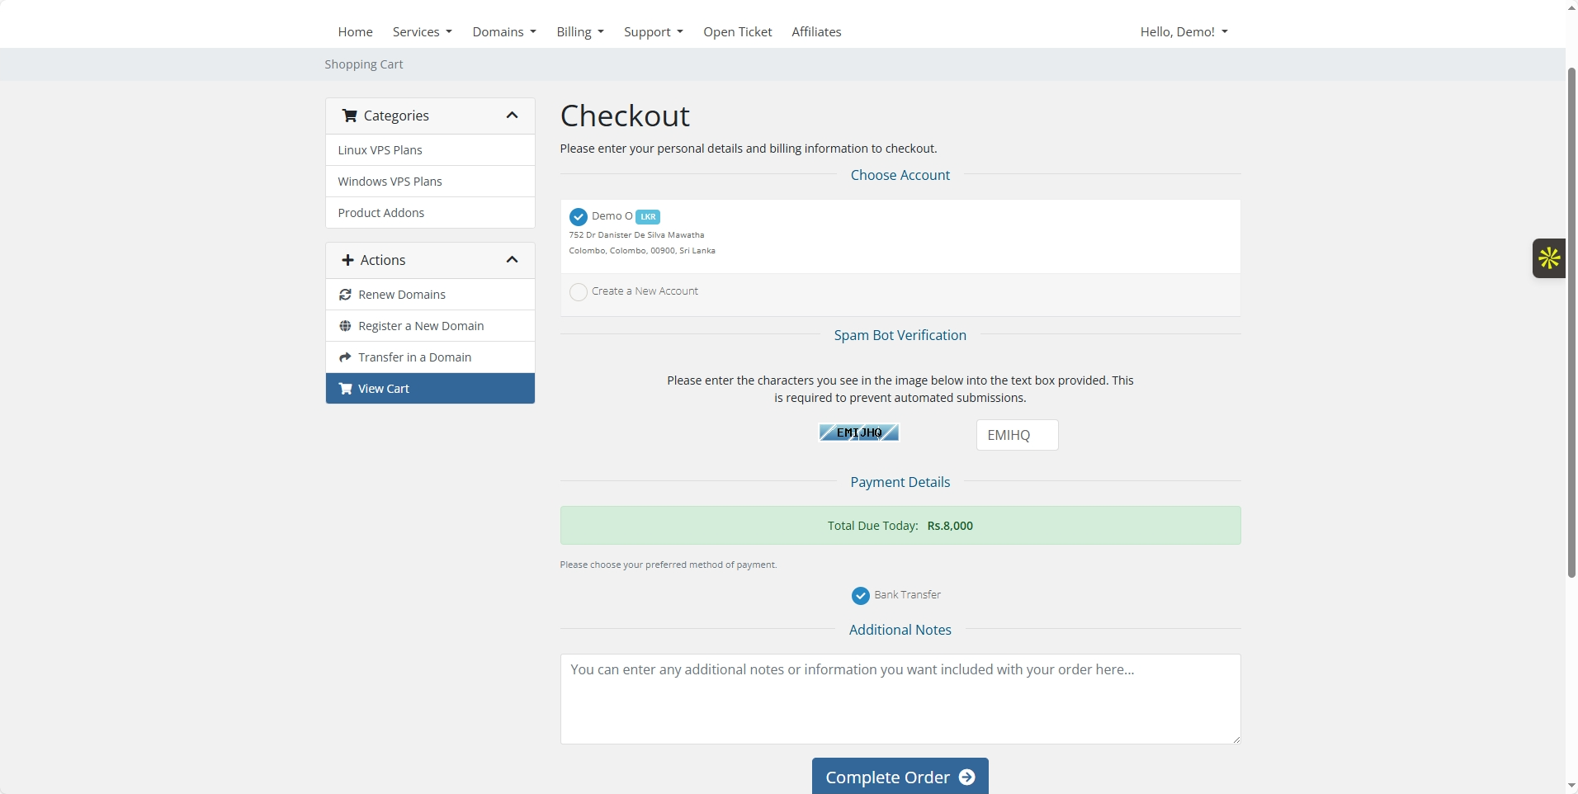The image size is (1578, 794).
Task: Click the captcha characters text box
Action: tap(1017, 435)
